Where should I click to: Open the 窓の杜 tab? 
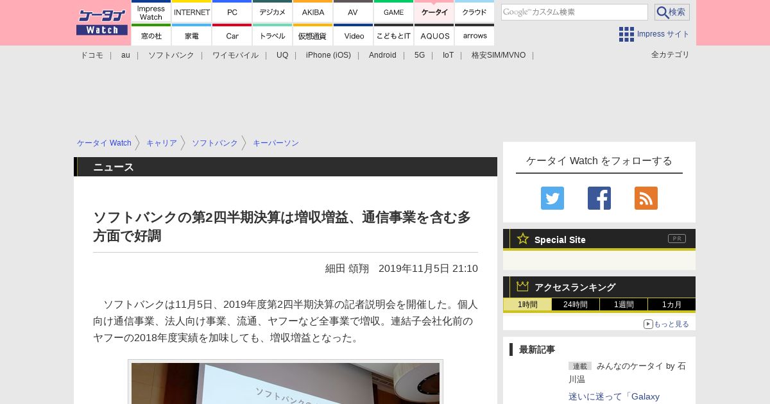(x=151, y=35)
